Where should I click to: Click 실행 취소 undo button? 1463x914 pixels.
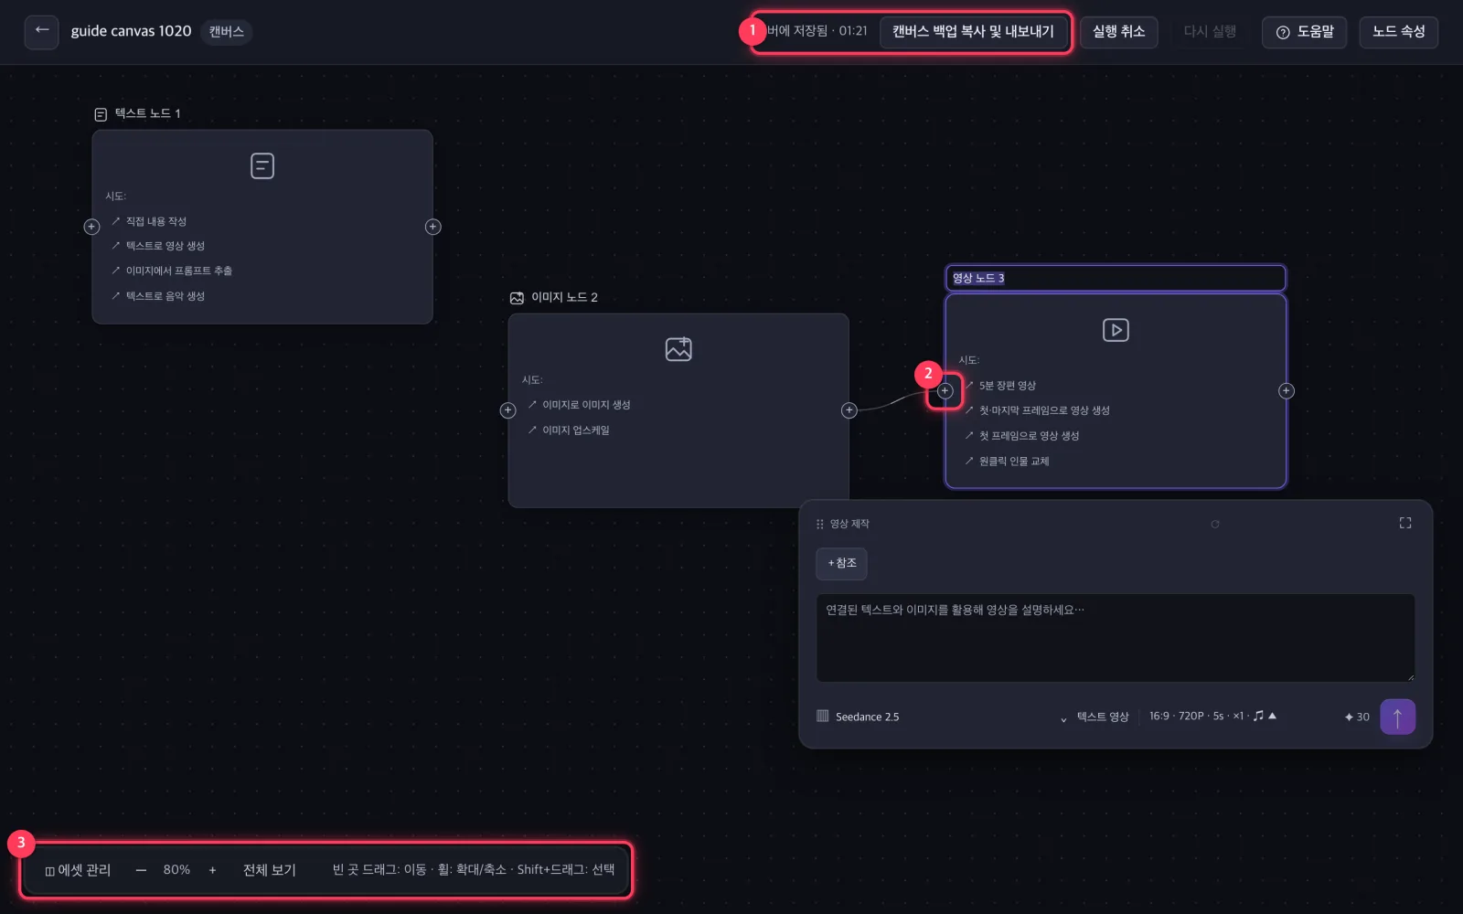coord(1119,31)
